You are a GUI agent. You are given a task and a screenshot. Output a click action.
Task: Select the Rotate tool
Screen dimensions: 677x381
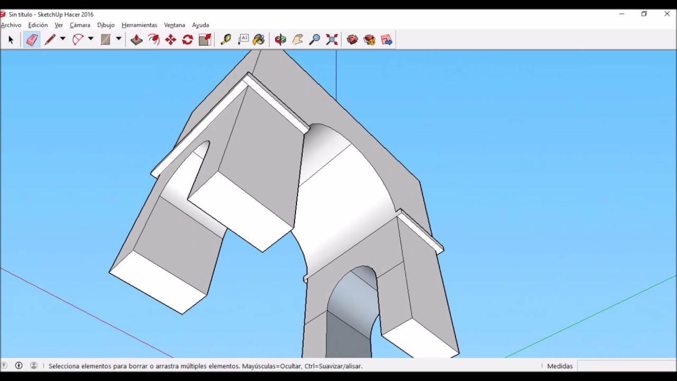pyautogui.click(x=187, y=40)
